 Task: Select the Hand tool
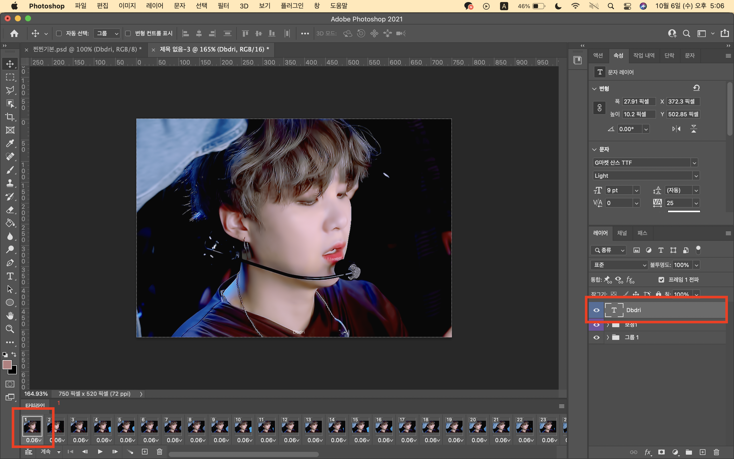click(x=10, y=316)
